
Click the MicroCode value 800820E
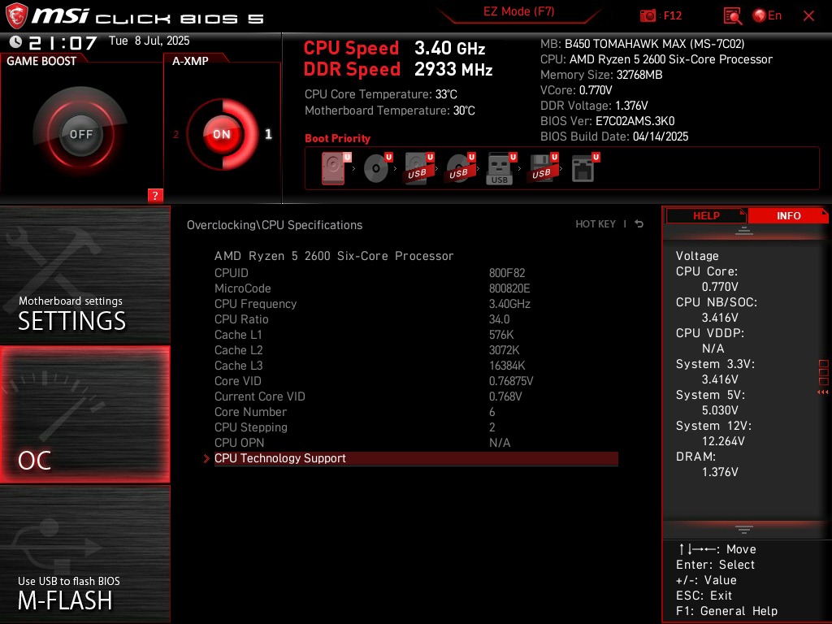[x=509, y=288]
